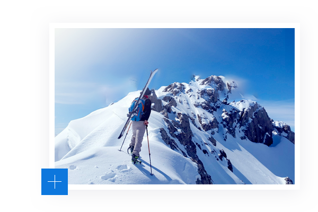Click the white frame border around photo
This screenshot has width=318, height=212.
[174, 25]
